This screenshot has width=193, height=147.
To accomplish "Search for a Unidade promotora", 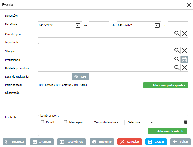I will (177, 68).
